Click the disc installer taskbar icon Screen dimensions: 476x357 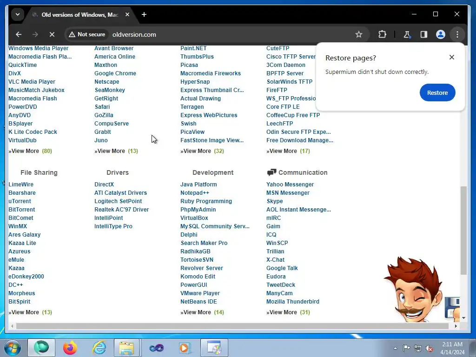pyautogui.click(x=214, y=348)
